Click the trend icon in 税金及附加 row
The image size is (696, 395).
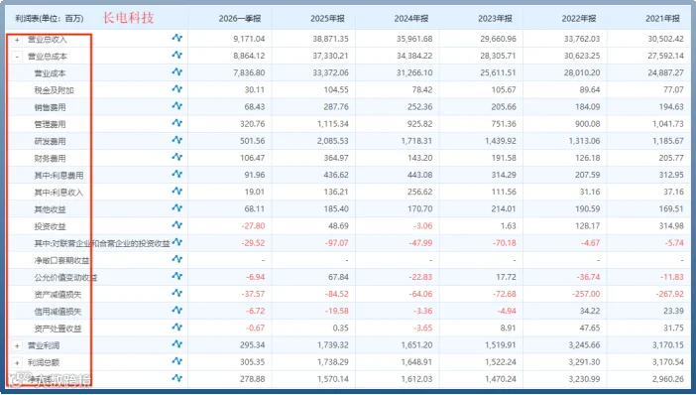(177, 89)
